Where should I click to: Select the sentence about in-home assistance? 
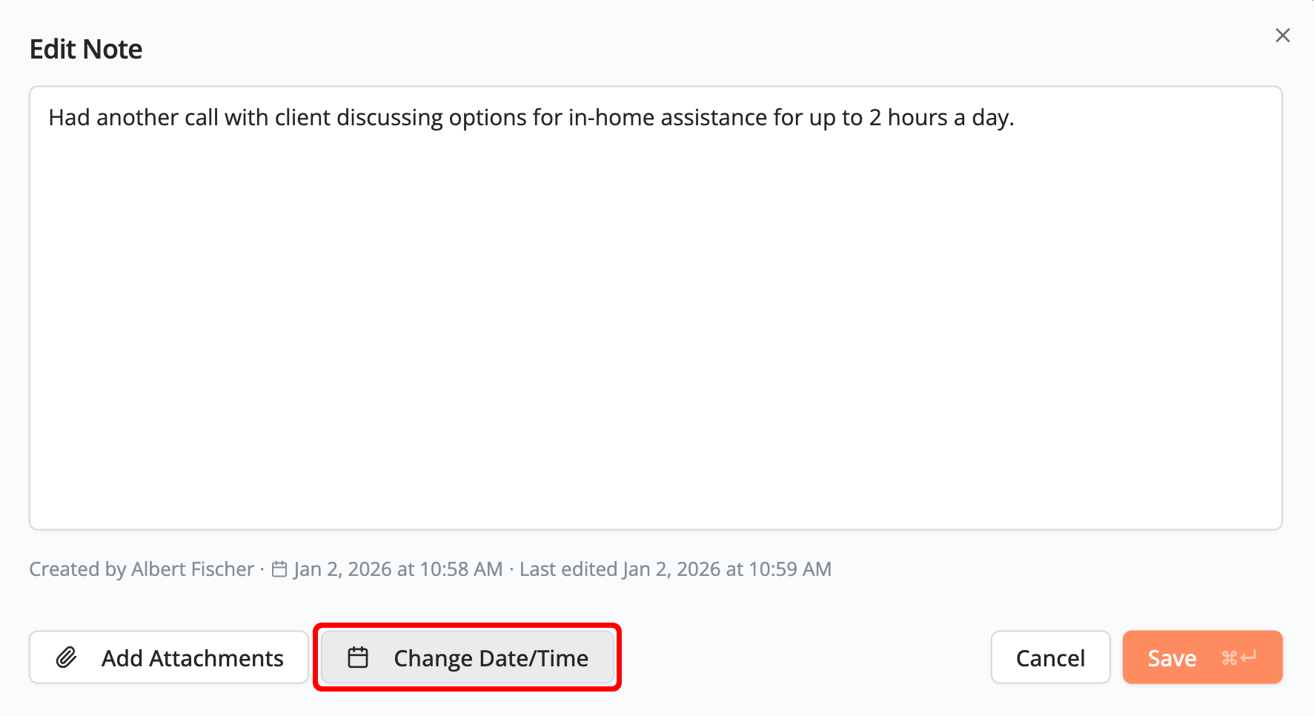tap(532, 117)
